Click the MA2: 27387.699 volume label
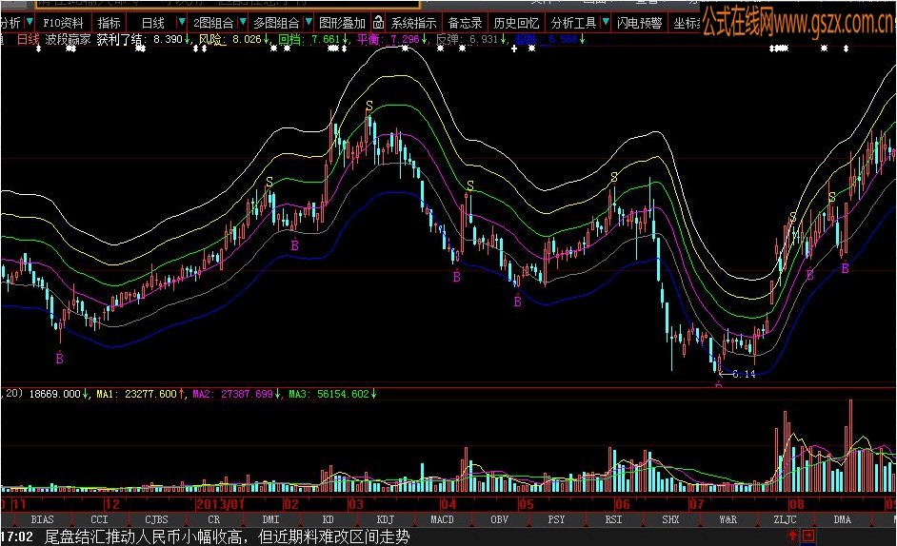897x546 pixels. [x=233, y=394]
